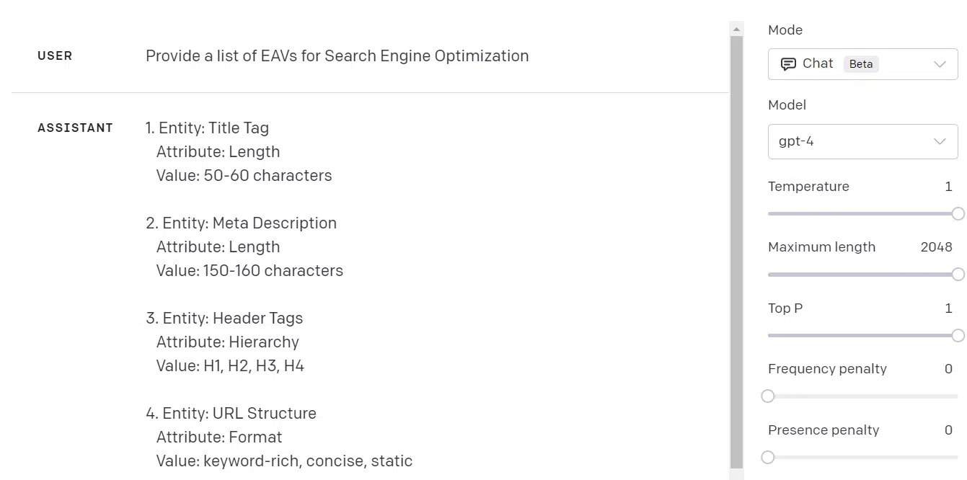This screenshot has height=480, width=967.
Task: Select the gpt-4 model field
Action: pyautogui.click(x=851, y=141)
